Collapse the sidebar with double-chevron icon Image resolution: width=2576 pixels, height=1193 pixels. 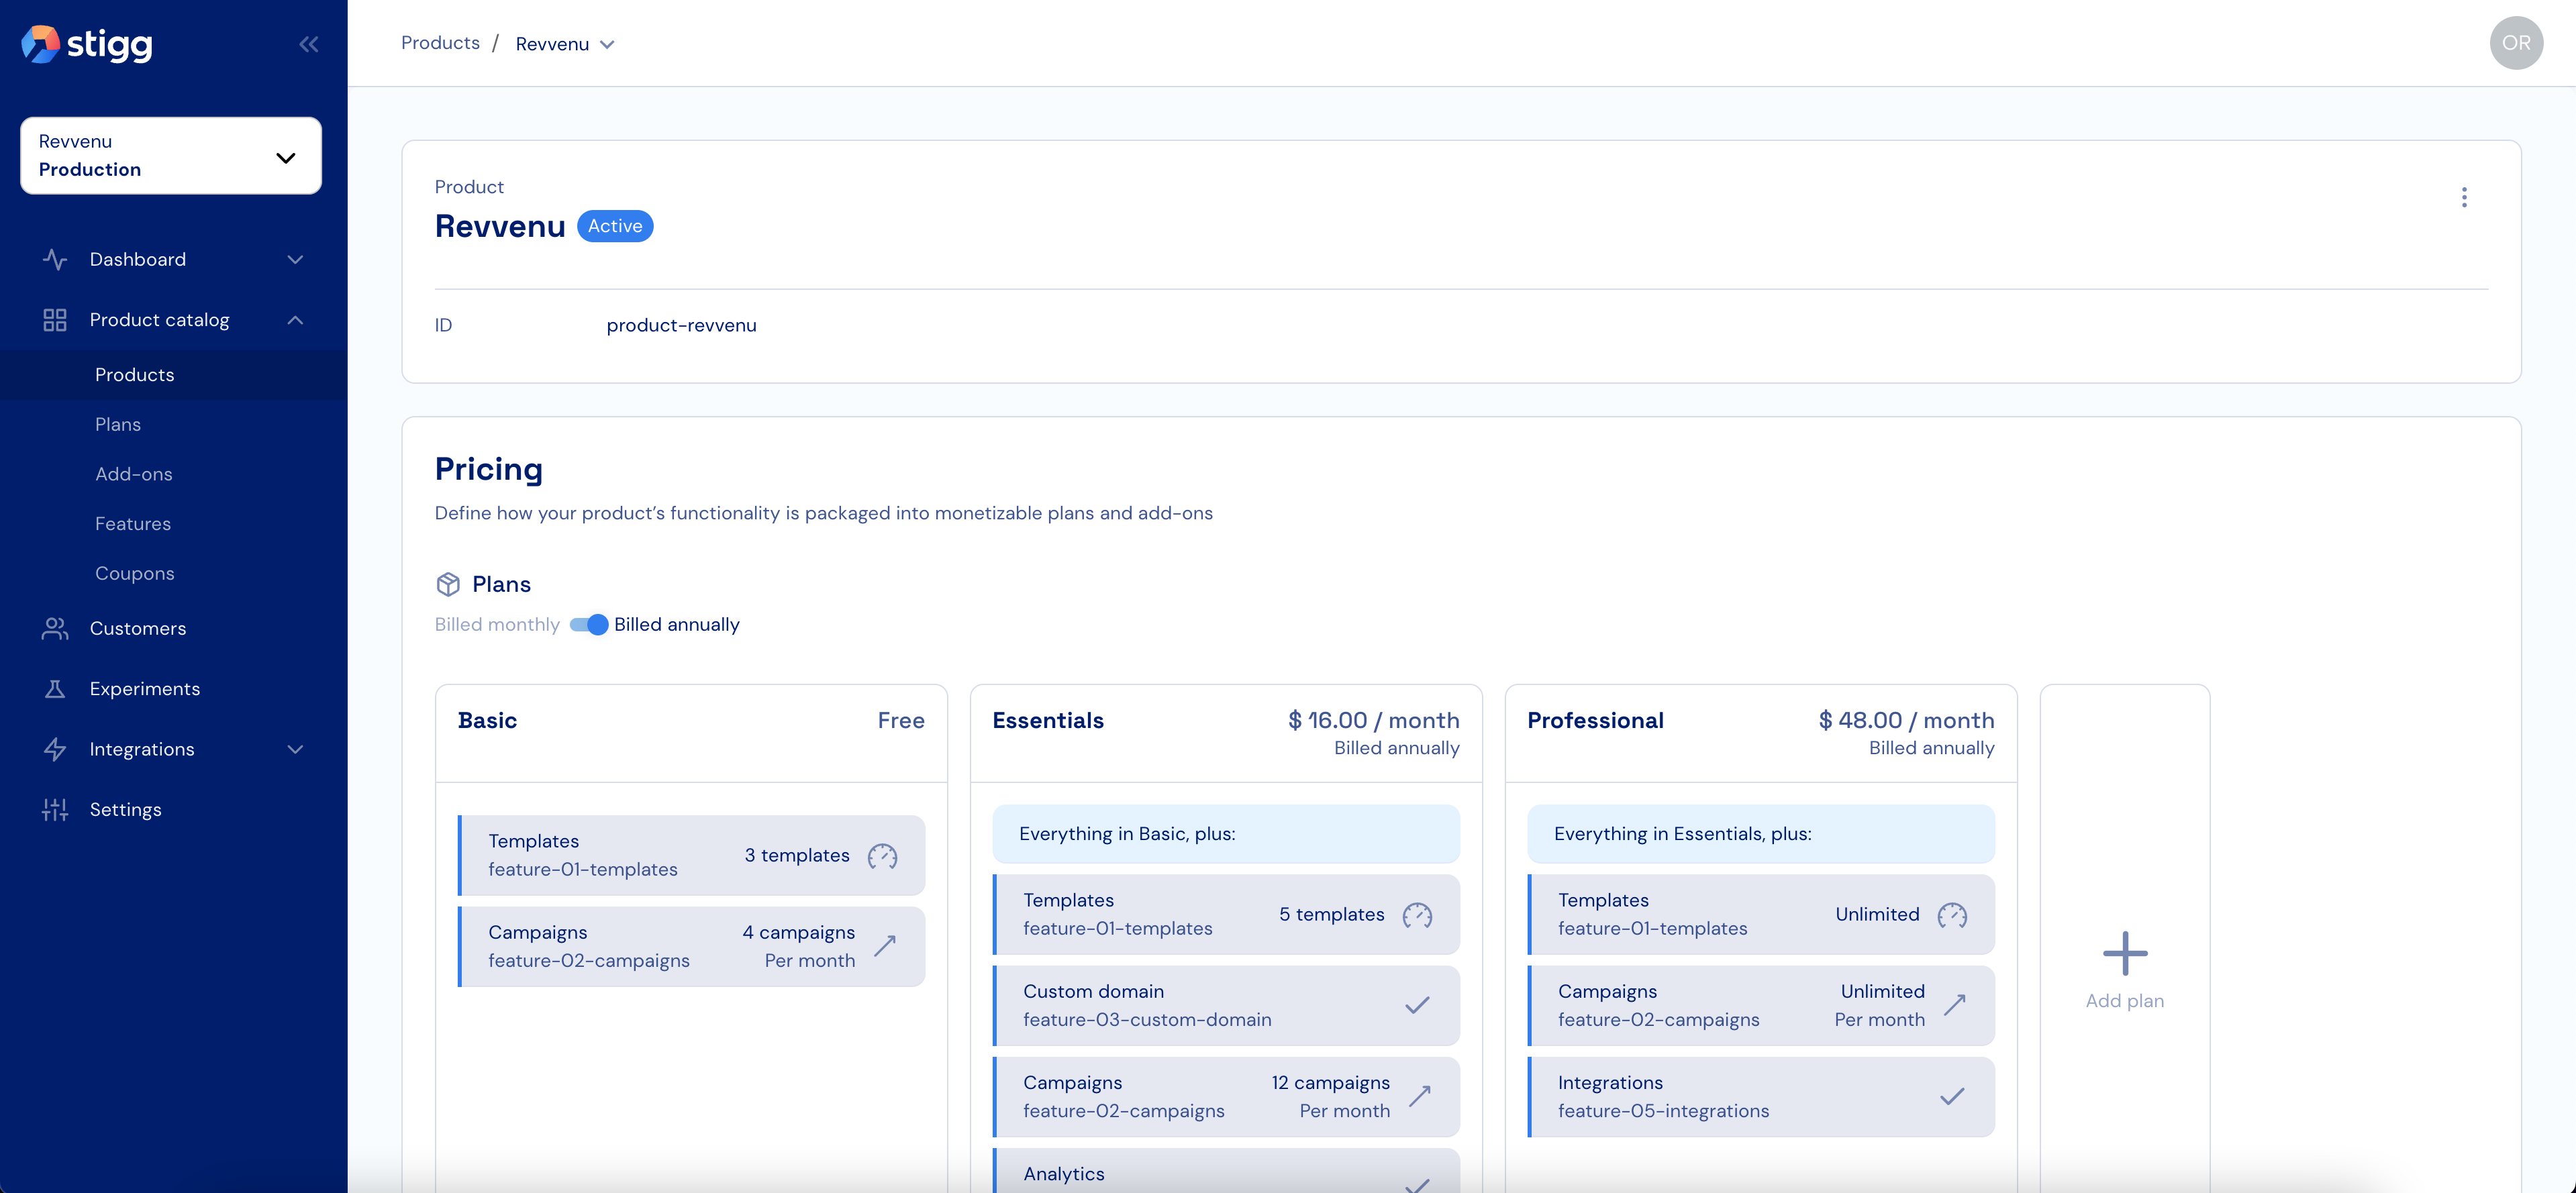tap(309, 44)
